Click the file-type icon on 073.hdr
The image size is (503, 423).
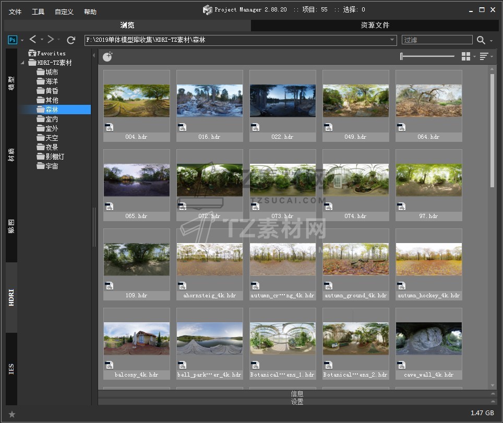point(255,207)
